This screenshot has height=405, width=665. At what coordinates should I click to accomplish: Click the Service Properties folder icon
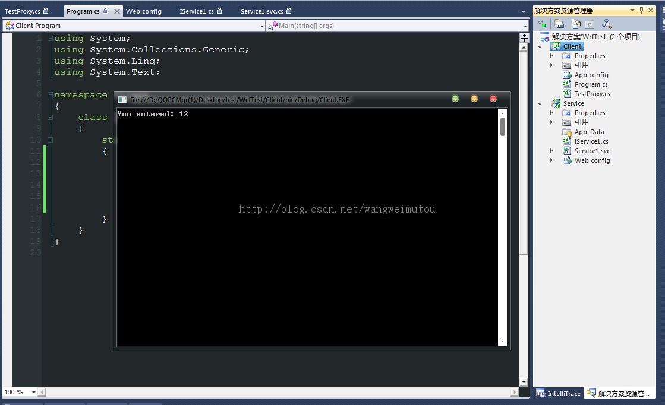pyautogui.click(x=566, y=113)
